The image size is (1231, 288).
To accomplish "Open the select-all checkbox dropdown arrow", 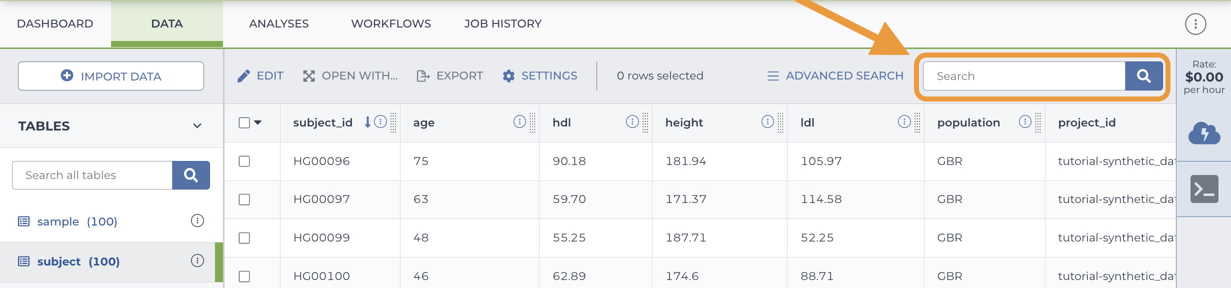I will click(258, 122).
